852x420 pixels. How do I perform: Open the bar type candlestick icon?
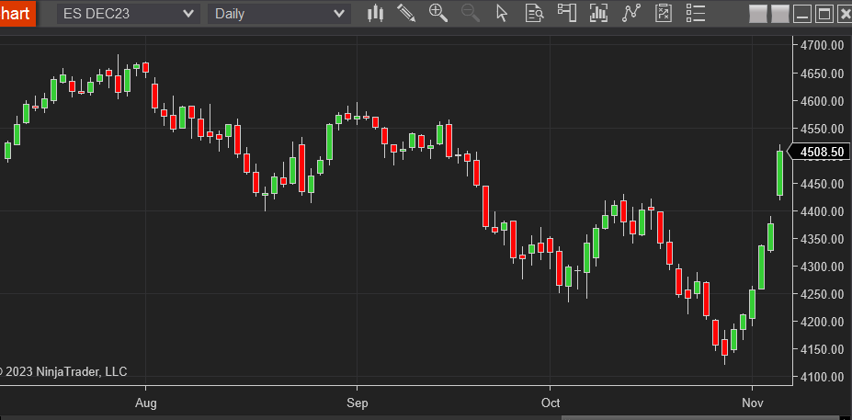click(375, 13)
